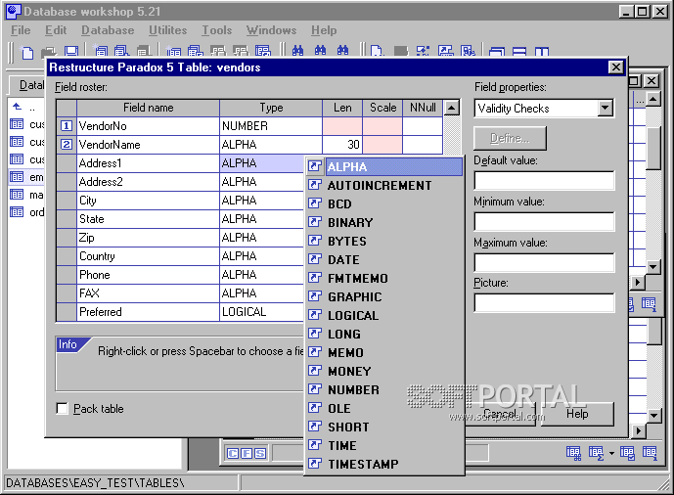Viewport: 674px width, 495px height.
Task: Click the C icon in bottom bar
Action: pos(233,453)
